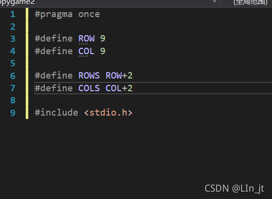
Task: Place cursor on '#pragma once' text
Action: coord(68,15)
